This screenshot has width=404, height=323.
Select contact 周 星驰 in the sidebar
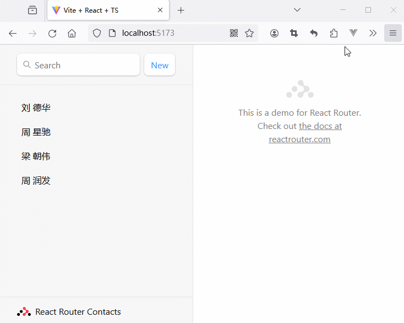click(36, 132)
